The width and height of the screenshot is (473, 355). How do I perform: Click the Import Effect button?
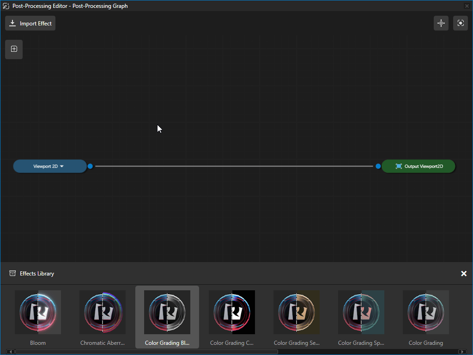pos(30,23)
